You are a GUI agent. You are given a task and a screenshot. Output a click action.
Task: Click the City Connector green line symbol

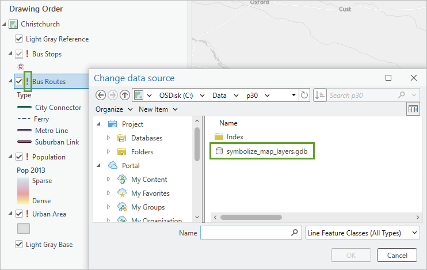pyautogui.click(x=24, y=107)
